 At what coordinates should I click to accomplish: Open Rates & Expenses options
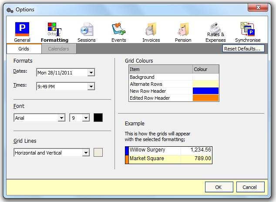(215, 32)
